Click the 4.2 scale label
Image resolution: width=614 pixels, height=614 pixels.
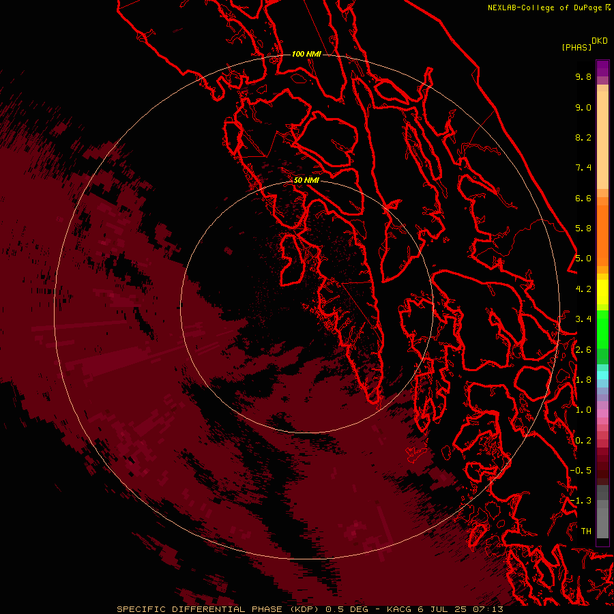coord(583,289)
